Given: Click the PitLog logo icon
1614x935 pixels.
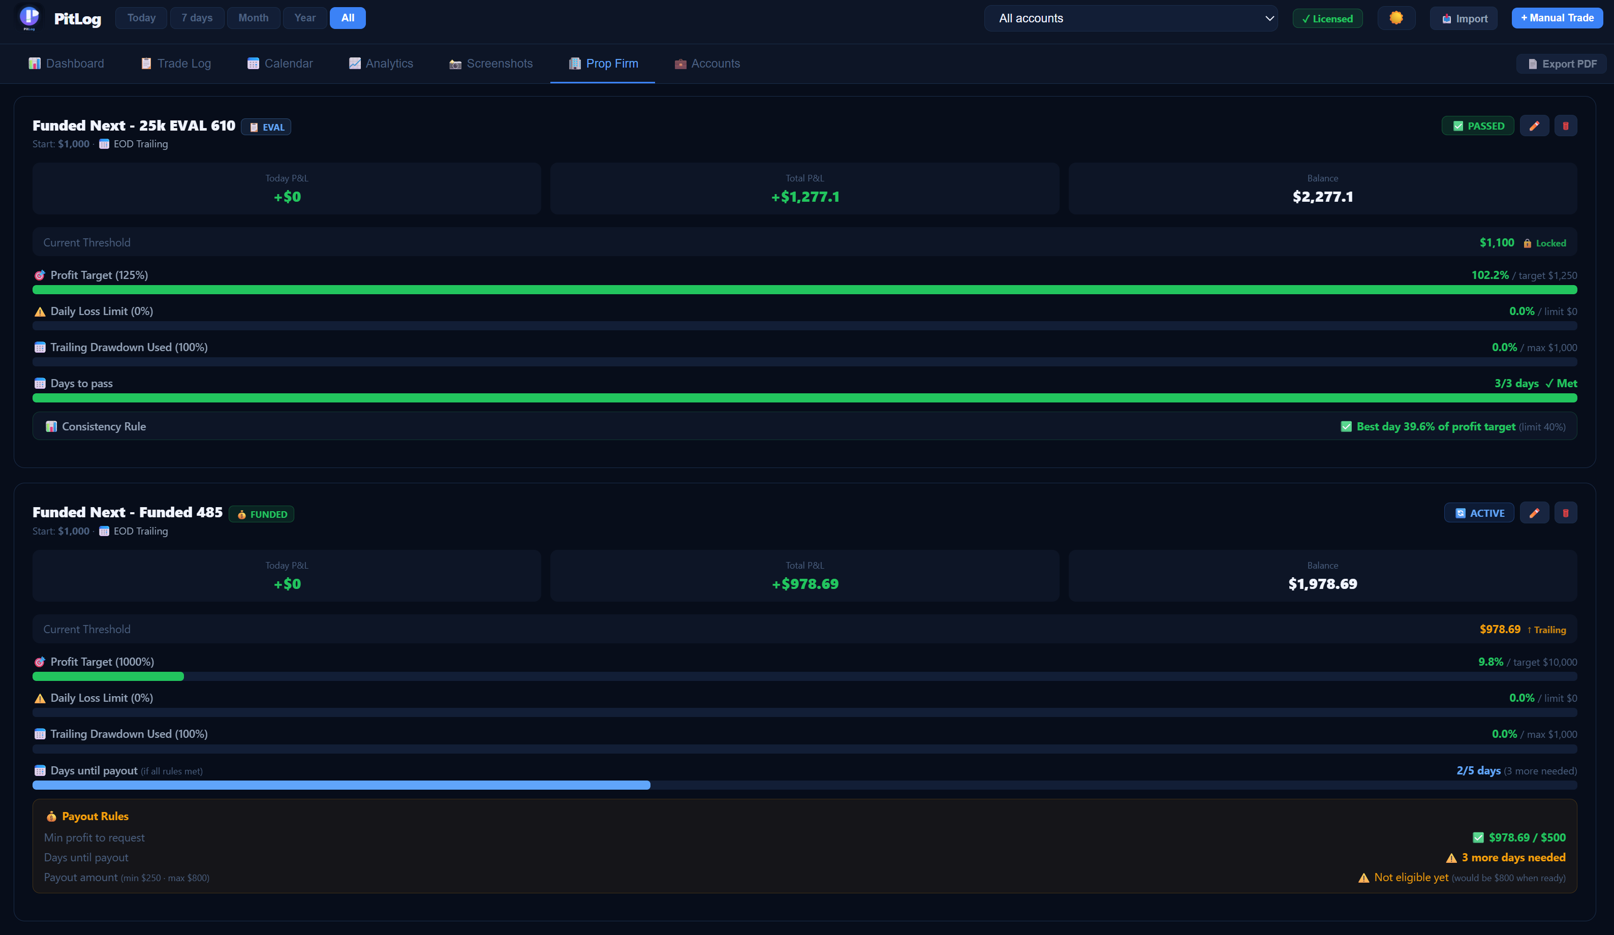Looking at the screenshot, I should pos(29,18).
